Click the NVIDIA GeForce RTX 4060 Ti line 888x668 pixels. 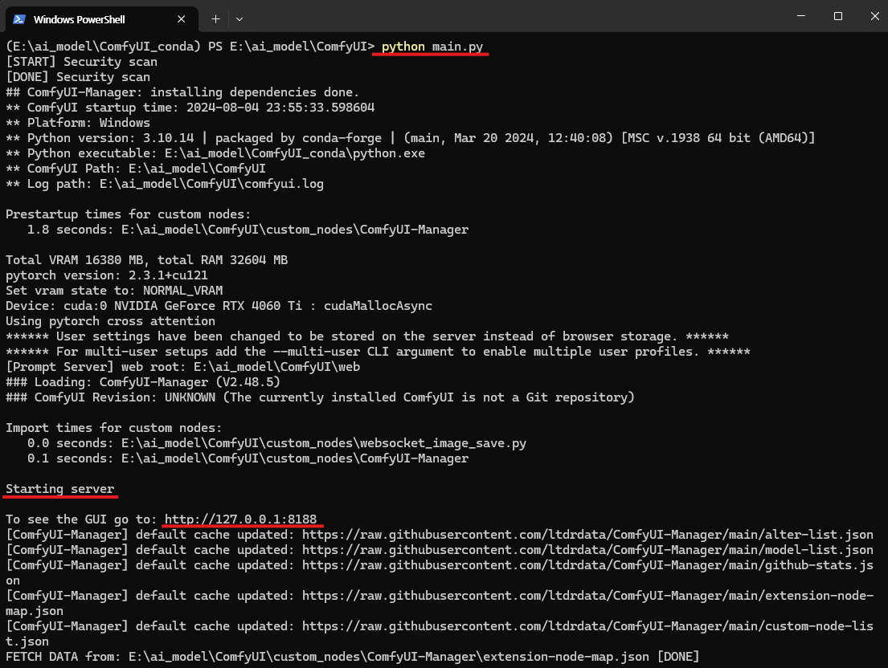click(x=219, y=306)
